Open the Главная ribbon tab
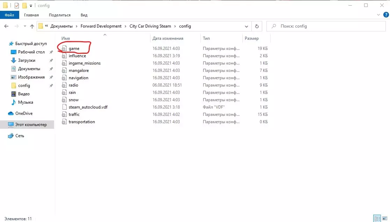This screenshot has width=390, height=222. (x=31, y=15)
